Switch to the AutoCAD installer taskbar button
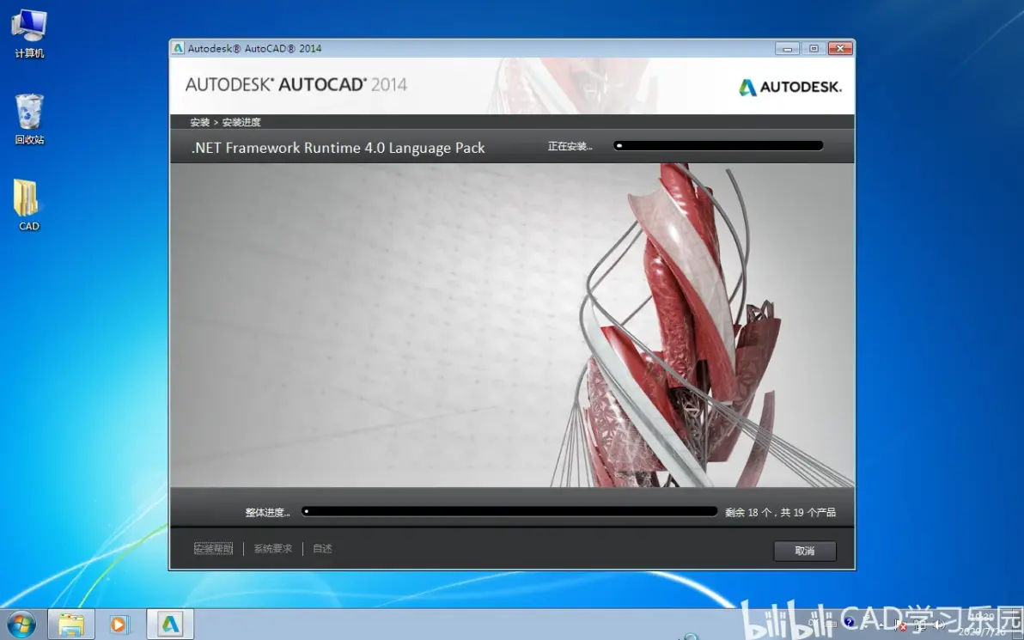The image size is (1024, 640). (170, 625)
